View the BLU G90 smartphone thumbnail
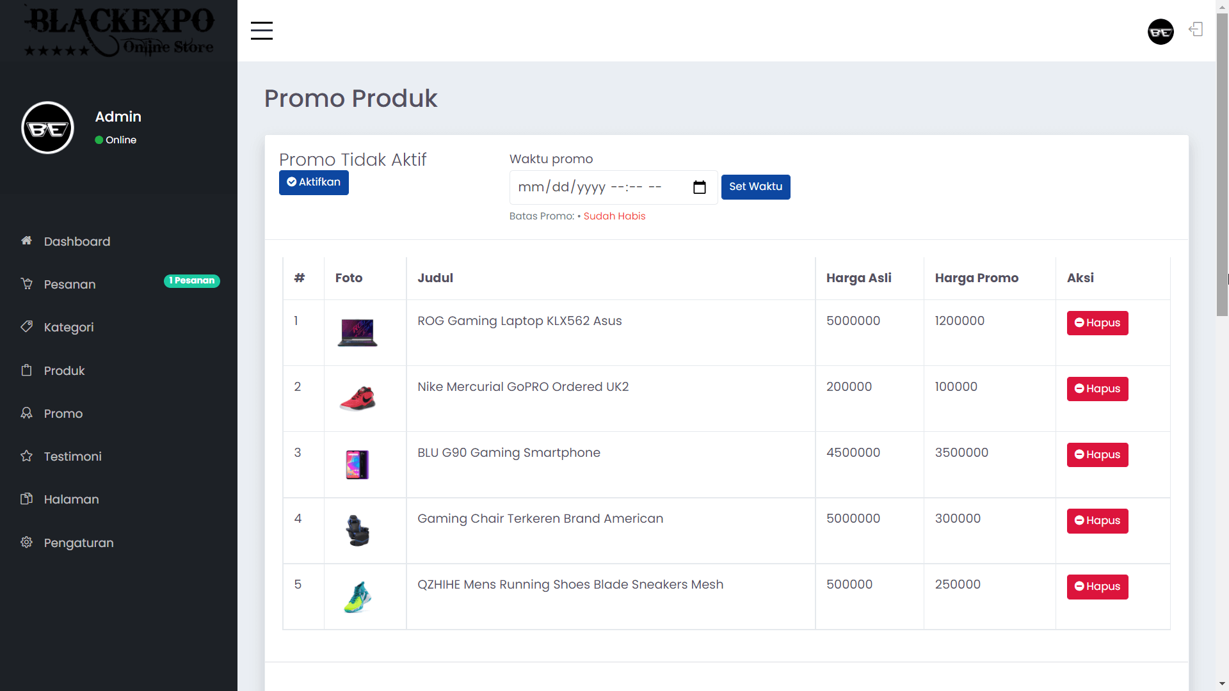 coord(357,465)
